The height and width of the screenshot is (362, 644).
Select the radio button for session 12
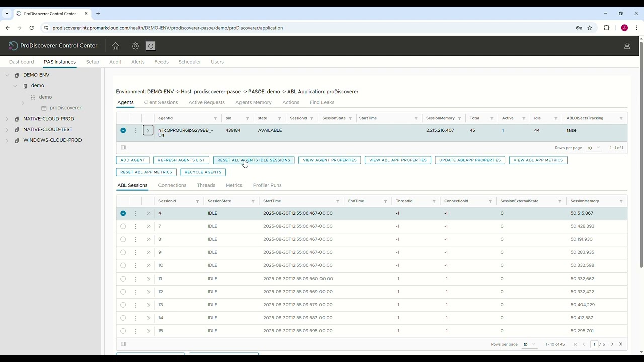pos(123,292)
